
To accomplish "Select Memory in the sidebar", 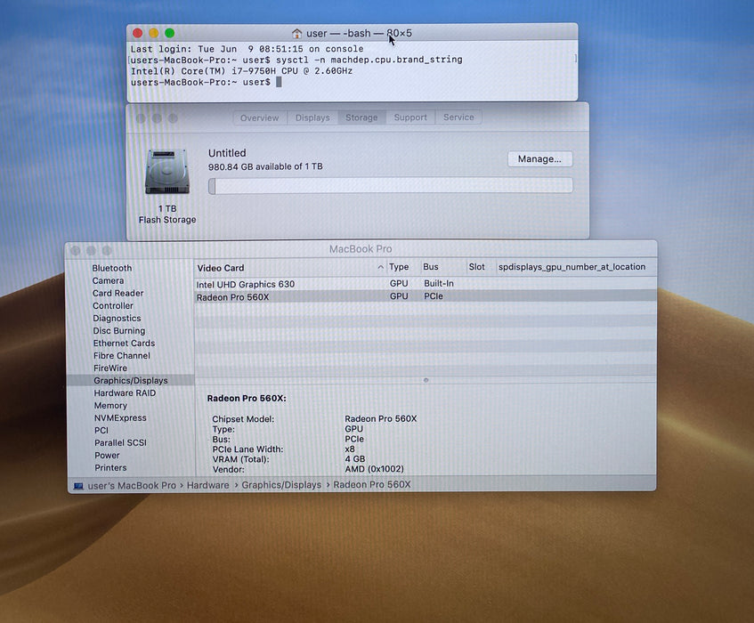I will 110,406.
